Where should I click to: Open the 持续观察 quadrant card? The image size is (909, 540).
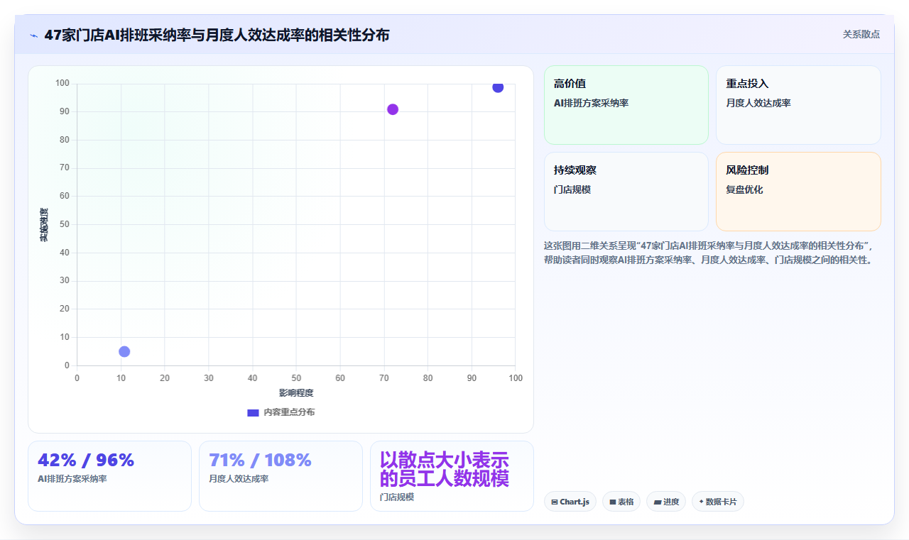pyautogui.click(x=626, y=192)
